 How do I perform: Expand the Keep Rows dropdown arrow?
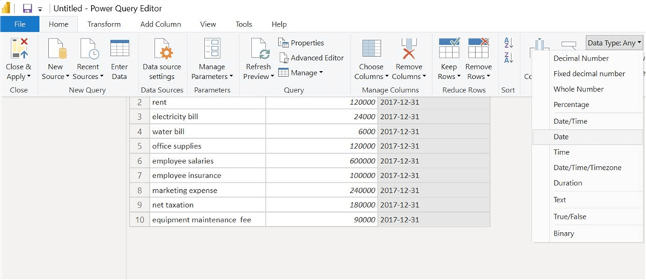click(x=459, y=77)
